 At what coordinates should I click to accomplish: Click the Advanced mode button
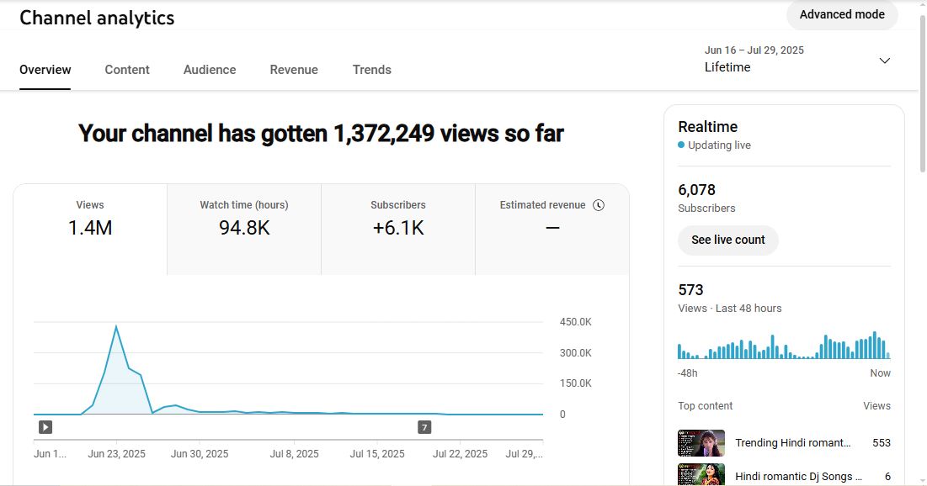tap(841, 14)
